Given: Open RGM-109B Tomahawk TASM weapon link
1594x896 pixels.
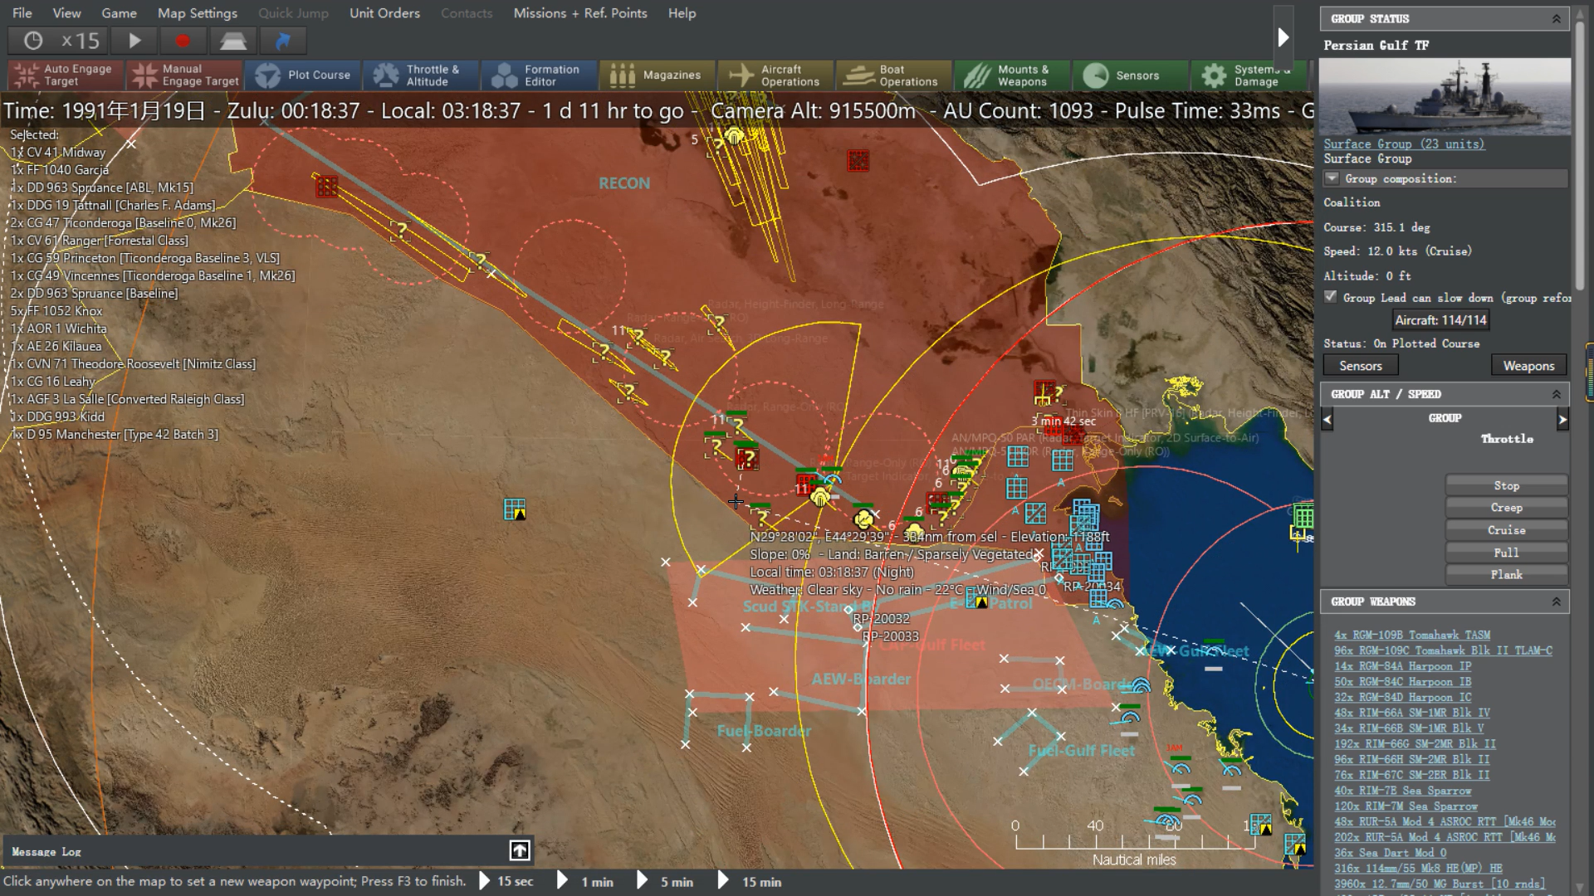Looking at the screenshot, I should click(1412, 635).
